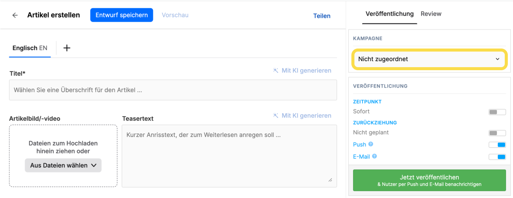This screenshot has height=198, width=513.
Task: Click Mit KI generieren text for the title
Action: (x=306, y=70)
